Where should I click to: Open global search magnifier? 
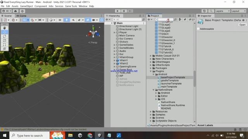tap(211, 11)
